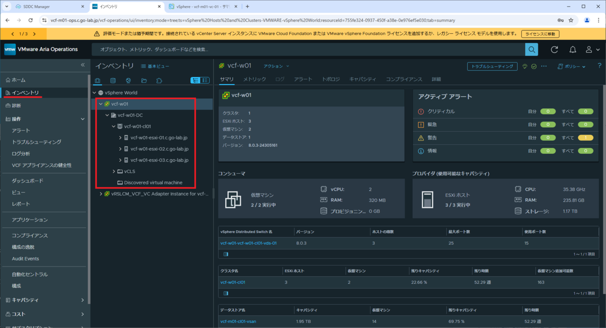
Task: Switch inventory to list view toggle
Action: point(205,80)
